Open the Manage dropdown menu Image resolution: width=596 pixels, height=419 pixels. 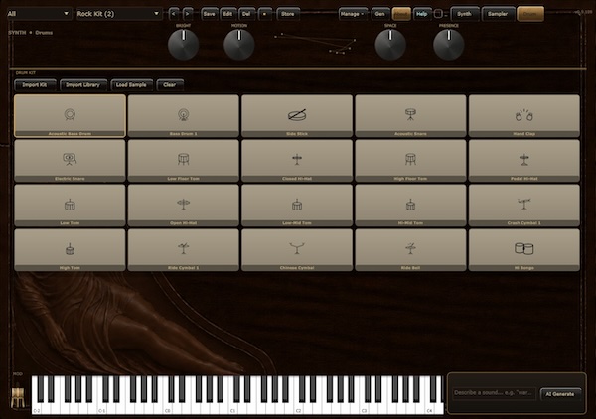tap(353, 14)
